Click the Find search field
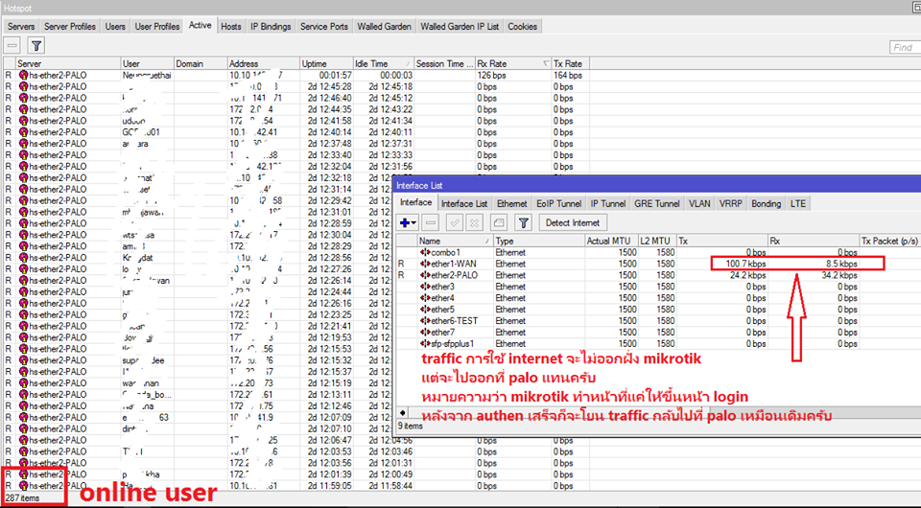Viewport: 921px width, 508px height. click(x=902, y=47)
